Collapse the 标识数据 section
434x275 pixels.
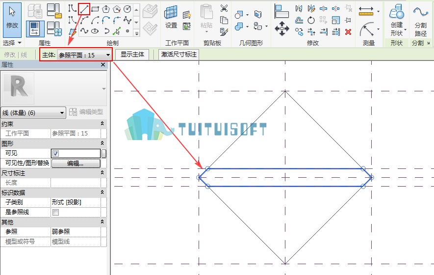point(102,192)
